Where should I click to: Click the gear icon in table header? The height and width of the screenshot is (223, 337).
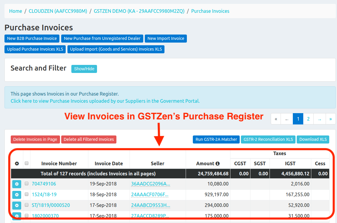point(17,164)
